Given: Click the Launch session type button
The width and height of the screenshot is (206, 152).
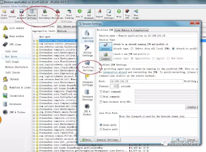Looking at the screenshot, I should 106,57.
